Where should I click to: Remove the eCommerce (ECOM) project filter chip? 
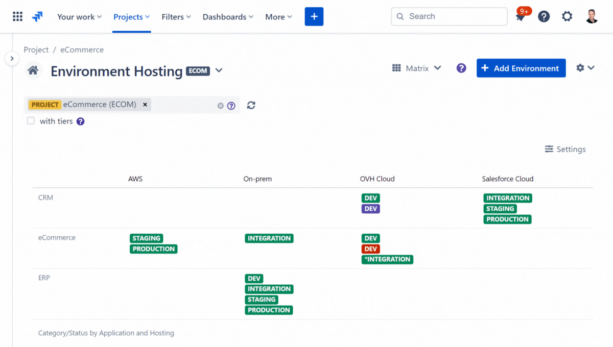pos(145,105)
